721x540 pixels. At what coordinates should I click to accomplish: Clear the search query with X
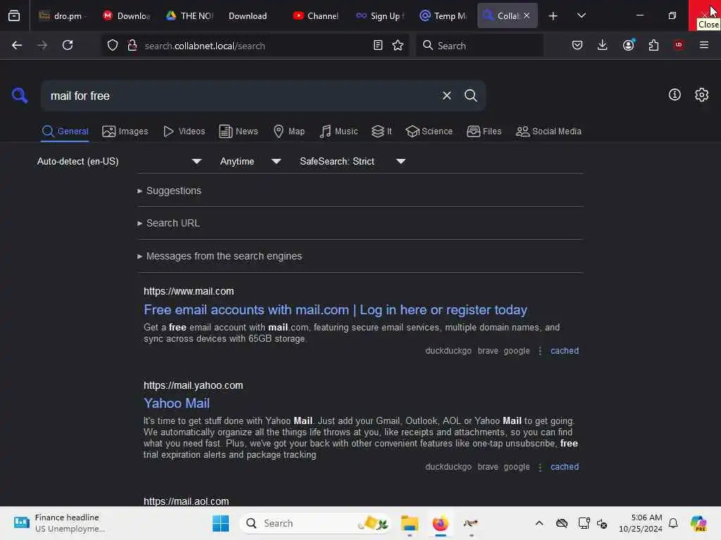tap(446, 96)
